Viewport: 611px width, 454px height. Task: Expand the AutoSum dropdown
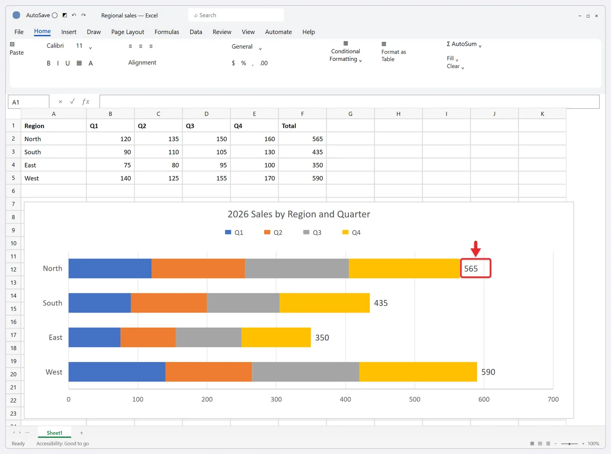480,46
